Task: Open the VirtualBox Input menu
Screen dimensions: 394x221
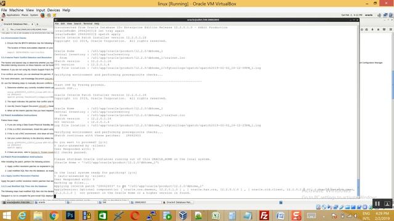Action: click(40, 10)
